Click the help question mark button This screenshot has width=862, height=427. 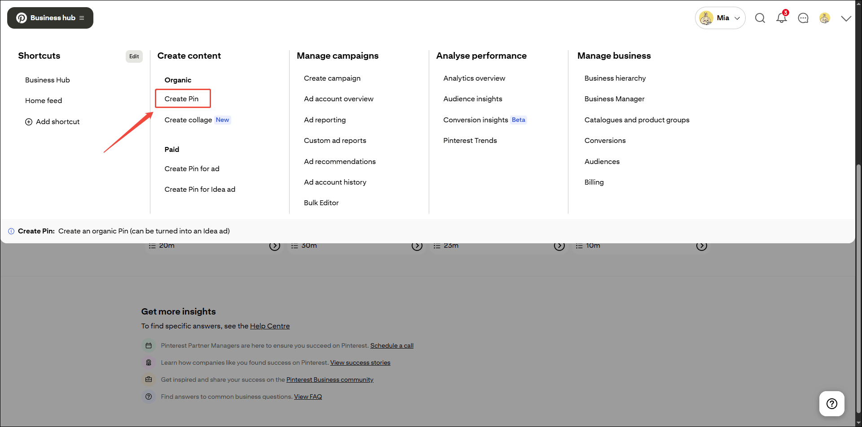pyautogui.click(x=832, y=404)
